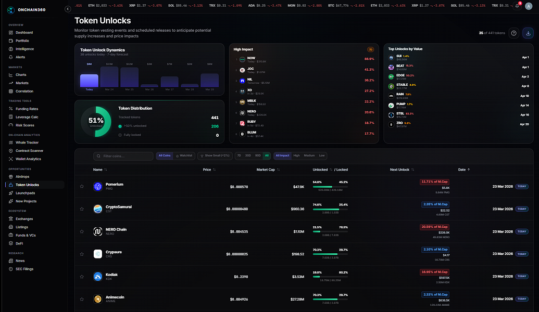
Task: Open Airdrops in the sidebar
Action: (35, 176)
